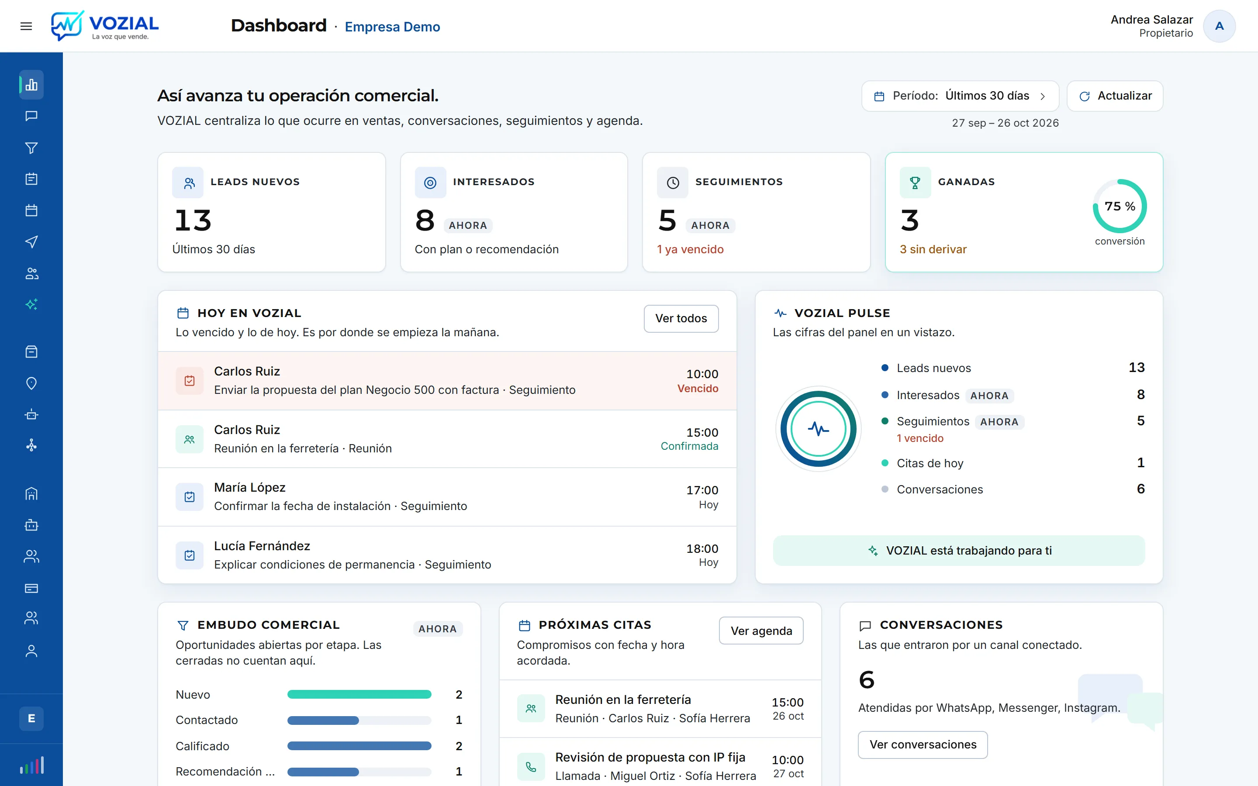Select the Dashboard bar-chart sidebar icon
1258x786 pixels.
31,84
